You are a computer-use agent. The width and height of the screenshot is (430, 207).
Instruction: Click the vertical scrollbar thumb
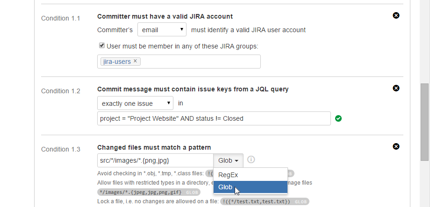point(424,122)
